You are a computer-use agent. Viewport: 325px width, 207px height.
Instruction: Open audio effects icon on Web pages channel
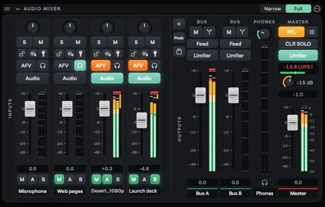(70, 54)
